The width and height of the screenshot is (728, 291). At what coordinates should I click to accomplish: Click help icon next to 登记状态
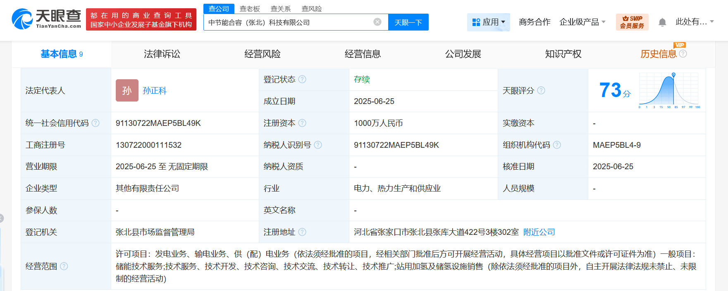(302, 79)
